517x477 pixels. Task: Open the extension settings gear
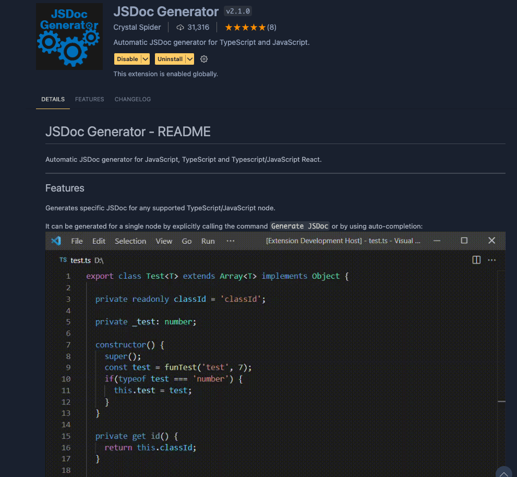[204, 59]
